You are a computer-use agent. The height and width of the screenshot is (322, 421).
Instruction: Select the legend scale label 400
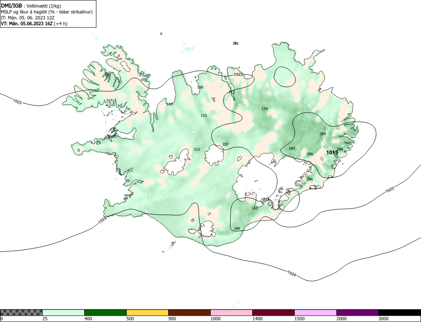[x=88, y=319]
